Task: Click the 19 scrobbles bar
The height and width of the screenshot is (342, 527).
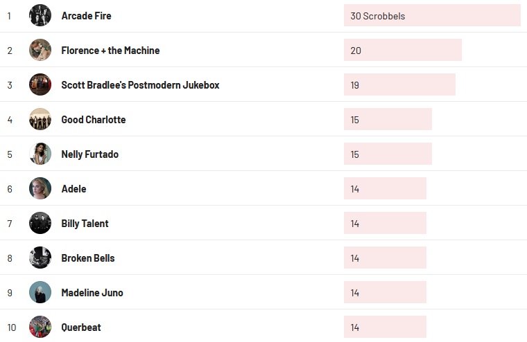Action: (x=399, y=84)
